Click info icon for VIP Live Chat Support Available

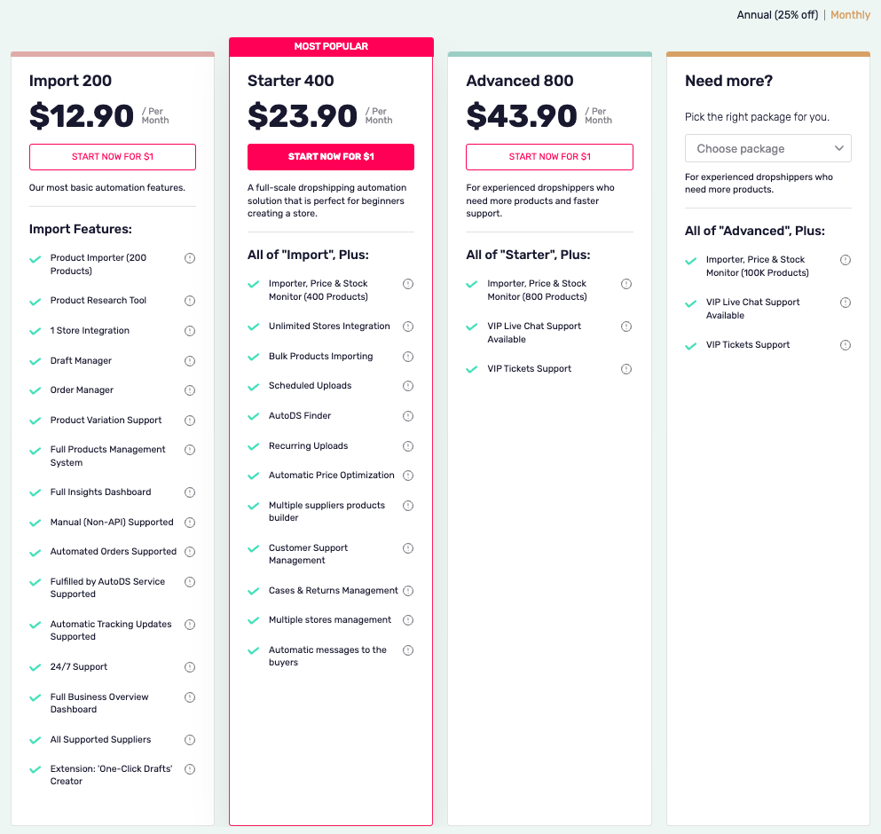coord(626,326)
